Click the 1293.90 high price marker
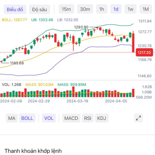155x155 pixels. pos(81,27)
